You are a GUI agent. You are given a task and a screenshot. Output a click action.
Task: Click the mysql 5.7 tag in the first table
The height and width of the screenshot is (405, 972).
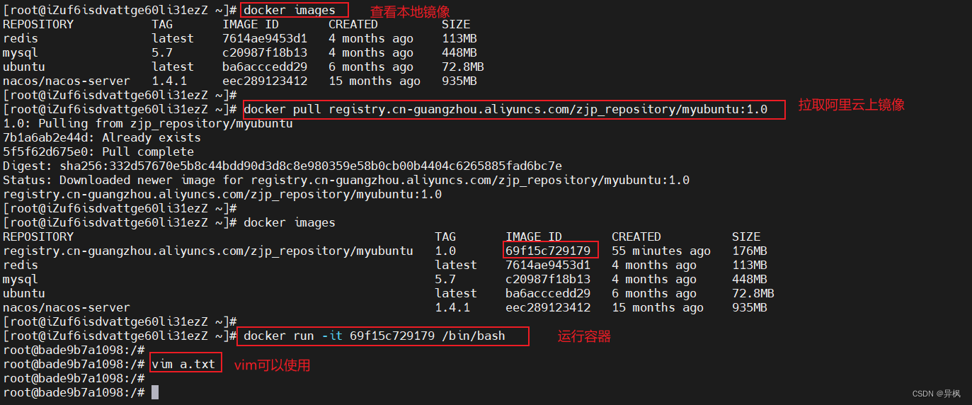(162, 52)
